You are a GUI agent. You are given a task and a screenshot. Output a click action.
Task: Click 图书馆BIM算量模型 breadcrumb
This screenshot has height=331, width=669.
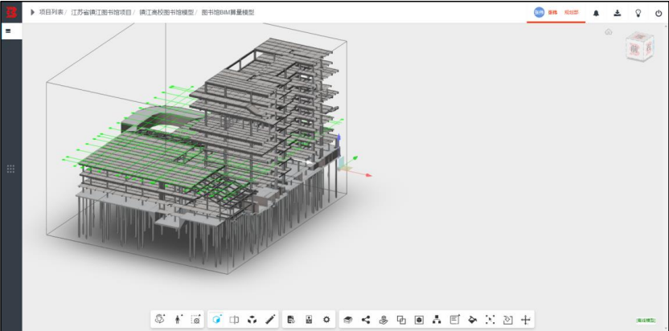[228, 12]
